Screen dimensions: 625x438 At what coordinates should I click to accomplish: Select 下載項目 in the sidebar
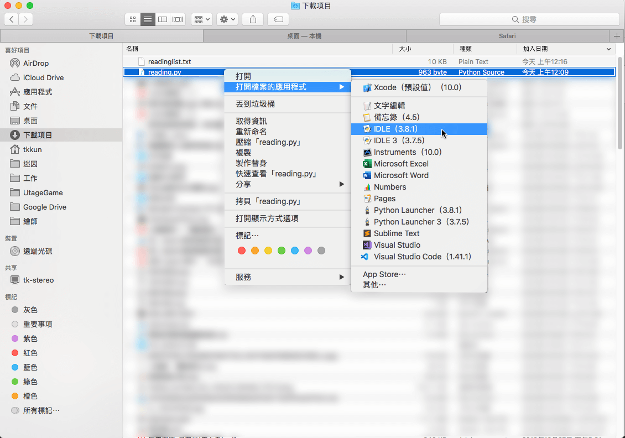(61, 135)
